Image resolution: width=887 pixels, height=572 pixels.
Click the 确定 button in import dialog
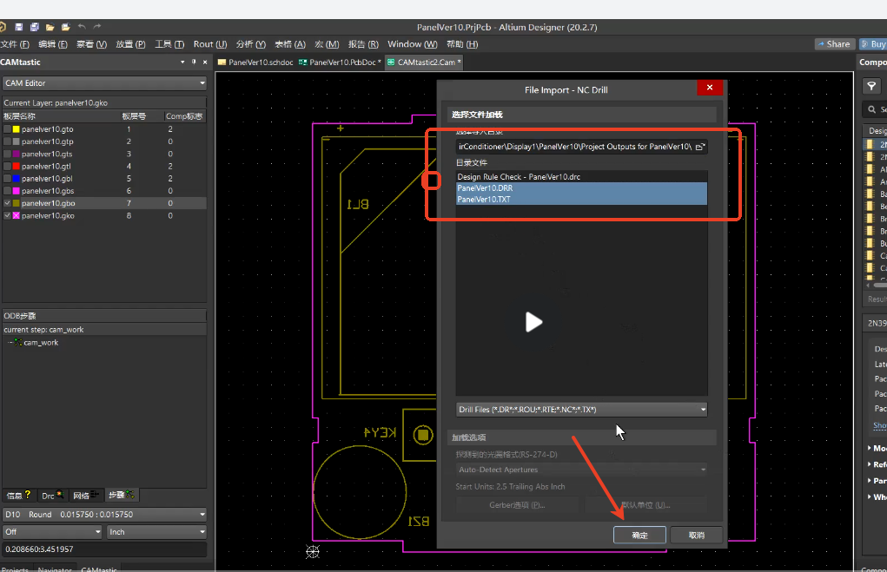[639, 535]
